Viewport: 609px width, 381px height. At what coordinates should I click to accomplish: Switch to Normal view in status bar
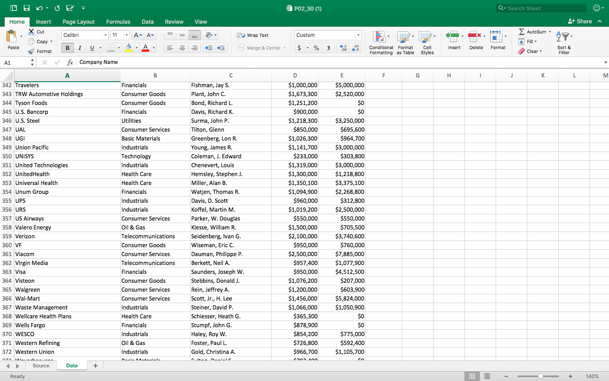click(472, 376)
